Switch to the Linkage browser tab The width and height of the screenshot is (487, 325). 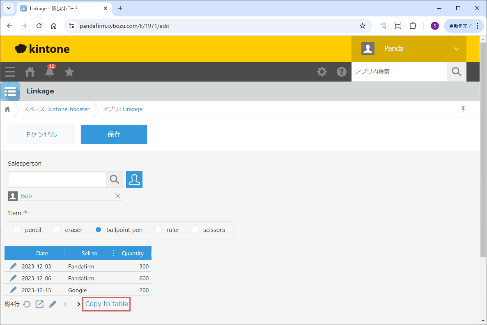click(x=62, y=9)
